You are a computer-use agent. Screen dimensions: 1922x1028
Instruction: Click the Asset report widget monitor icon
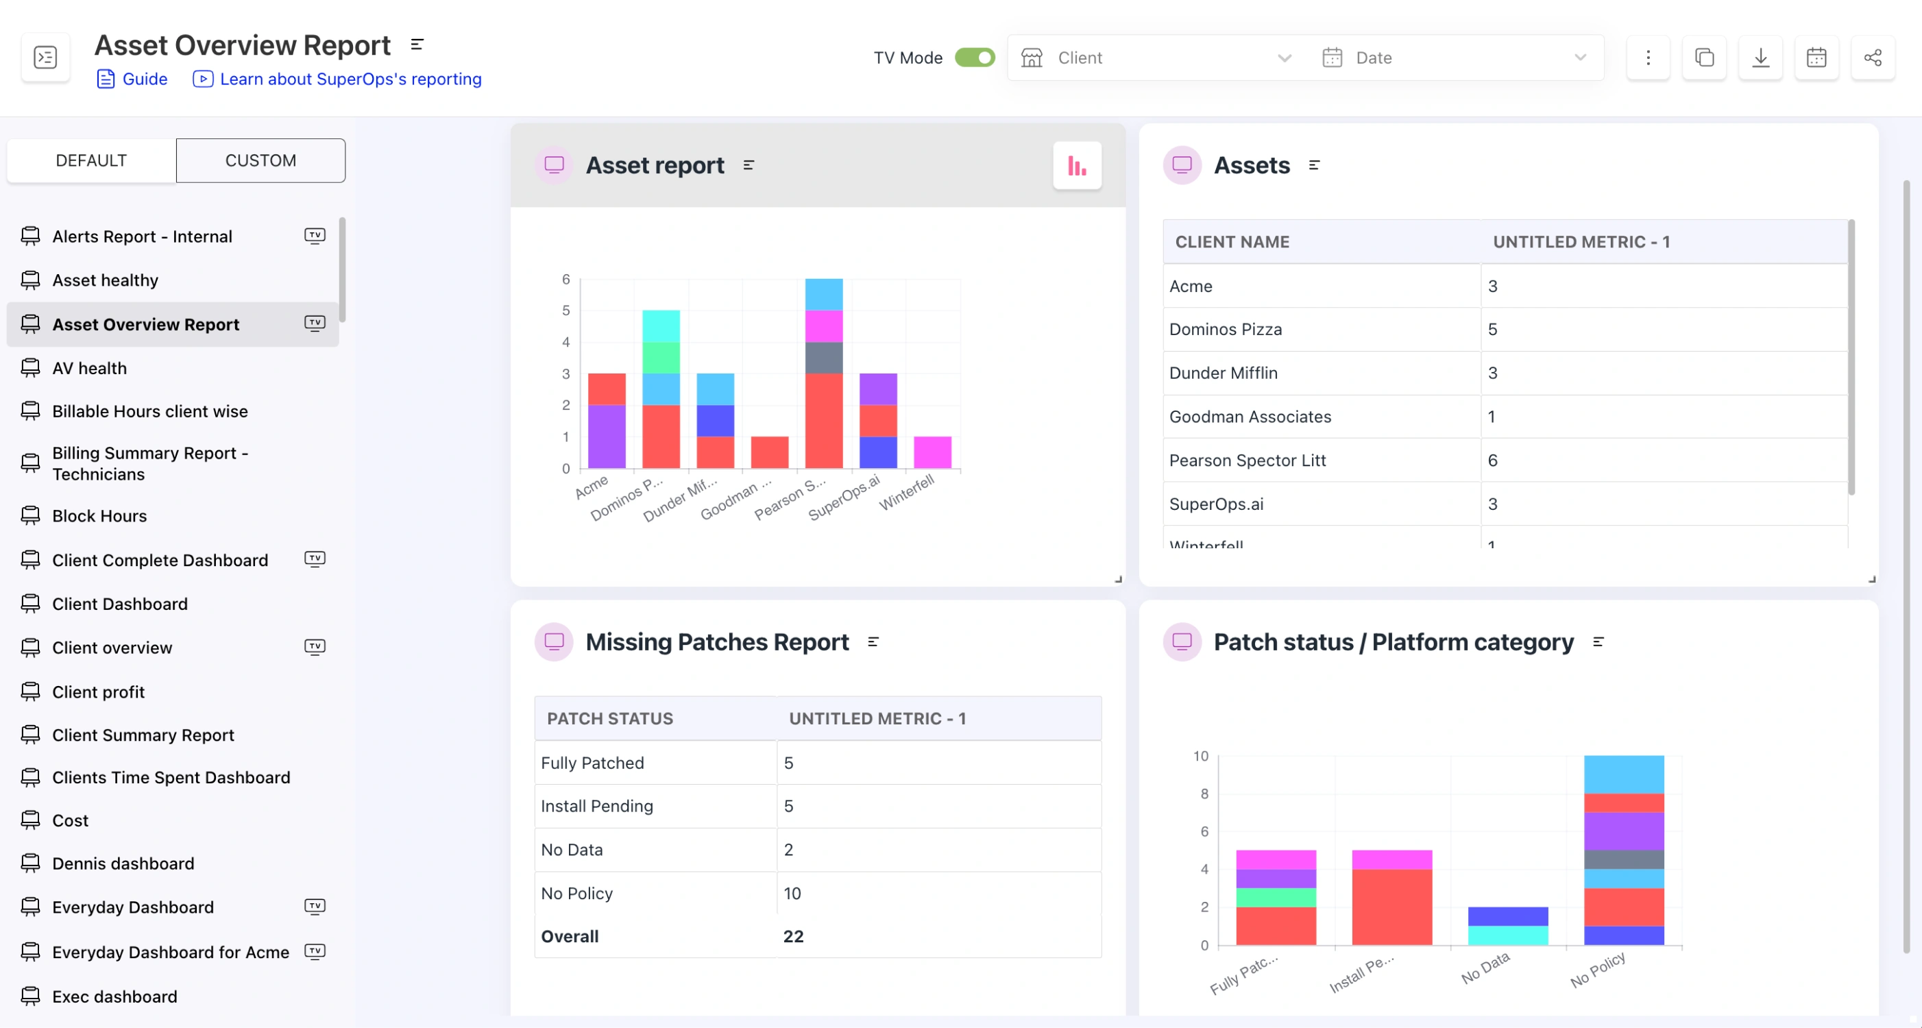click(554, 165)
